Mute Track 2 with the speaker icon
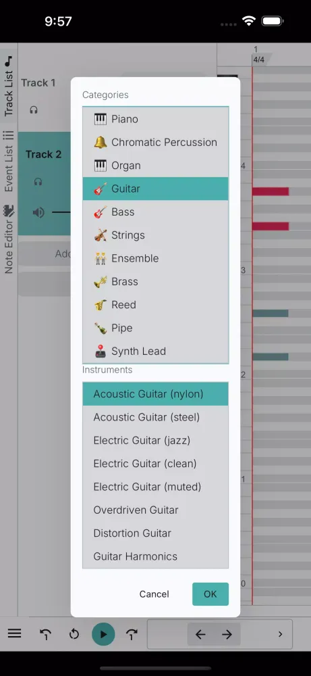This screenshot has height=676, width=311. (x=38, y=212)
